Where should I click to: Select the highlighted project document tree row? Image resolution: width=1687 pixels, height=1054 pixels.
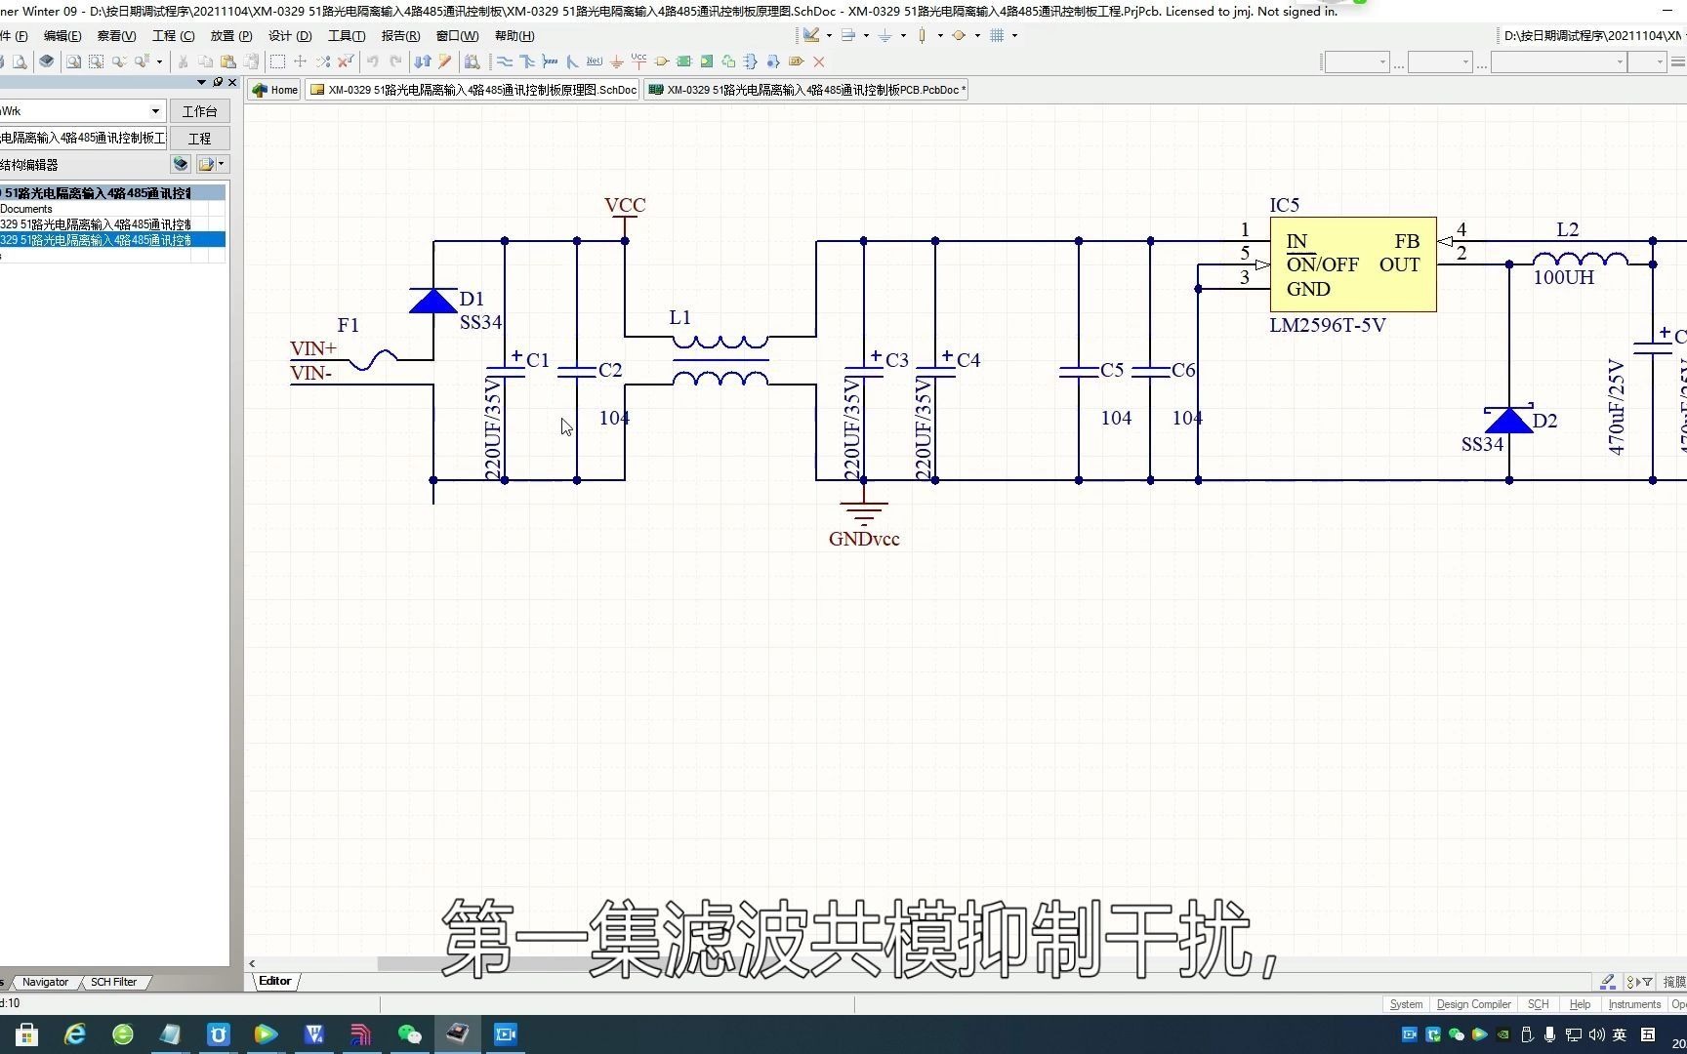pos(112,240)
